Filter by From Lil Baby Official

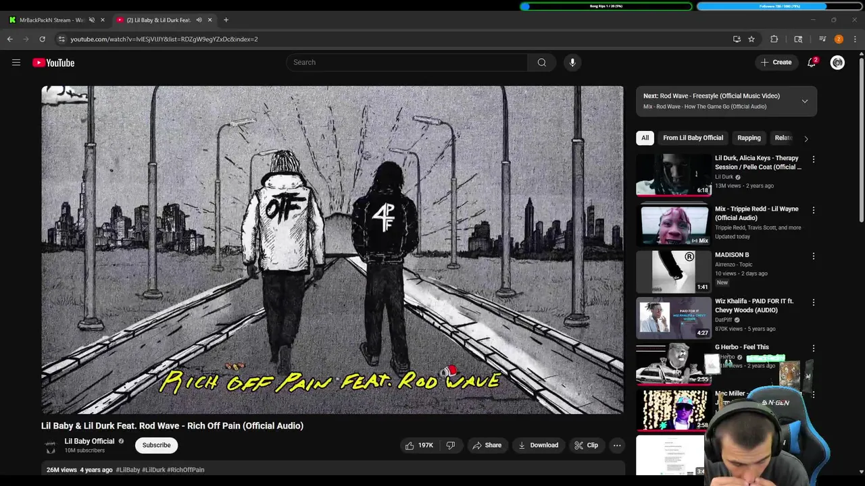pos(693,138)
